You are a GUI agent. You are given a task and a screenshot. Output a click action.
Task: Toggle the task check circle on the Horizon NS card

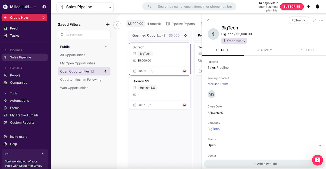point(150,105)
